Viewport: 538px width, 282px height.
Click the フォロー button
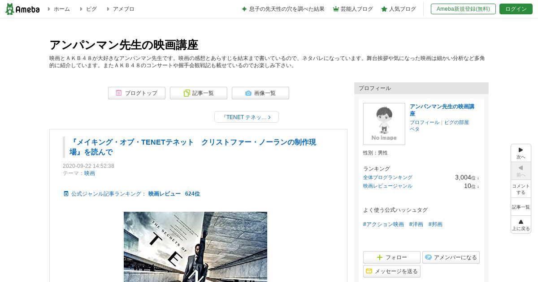[x=392, y=257]
